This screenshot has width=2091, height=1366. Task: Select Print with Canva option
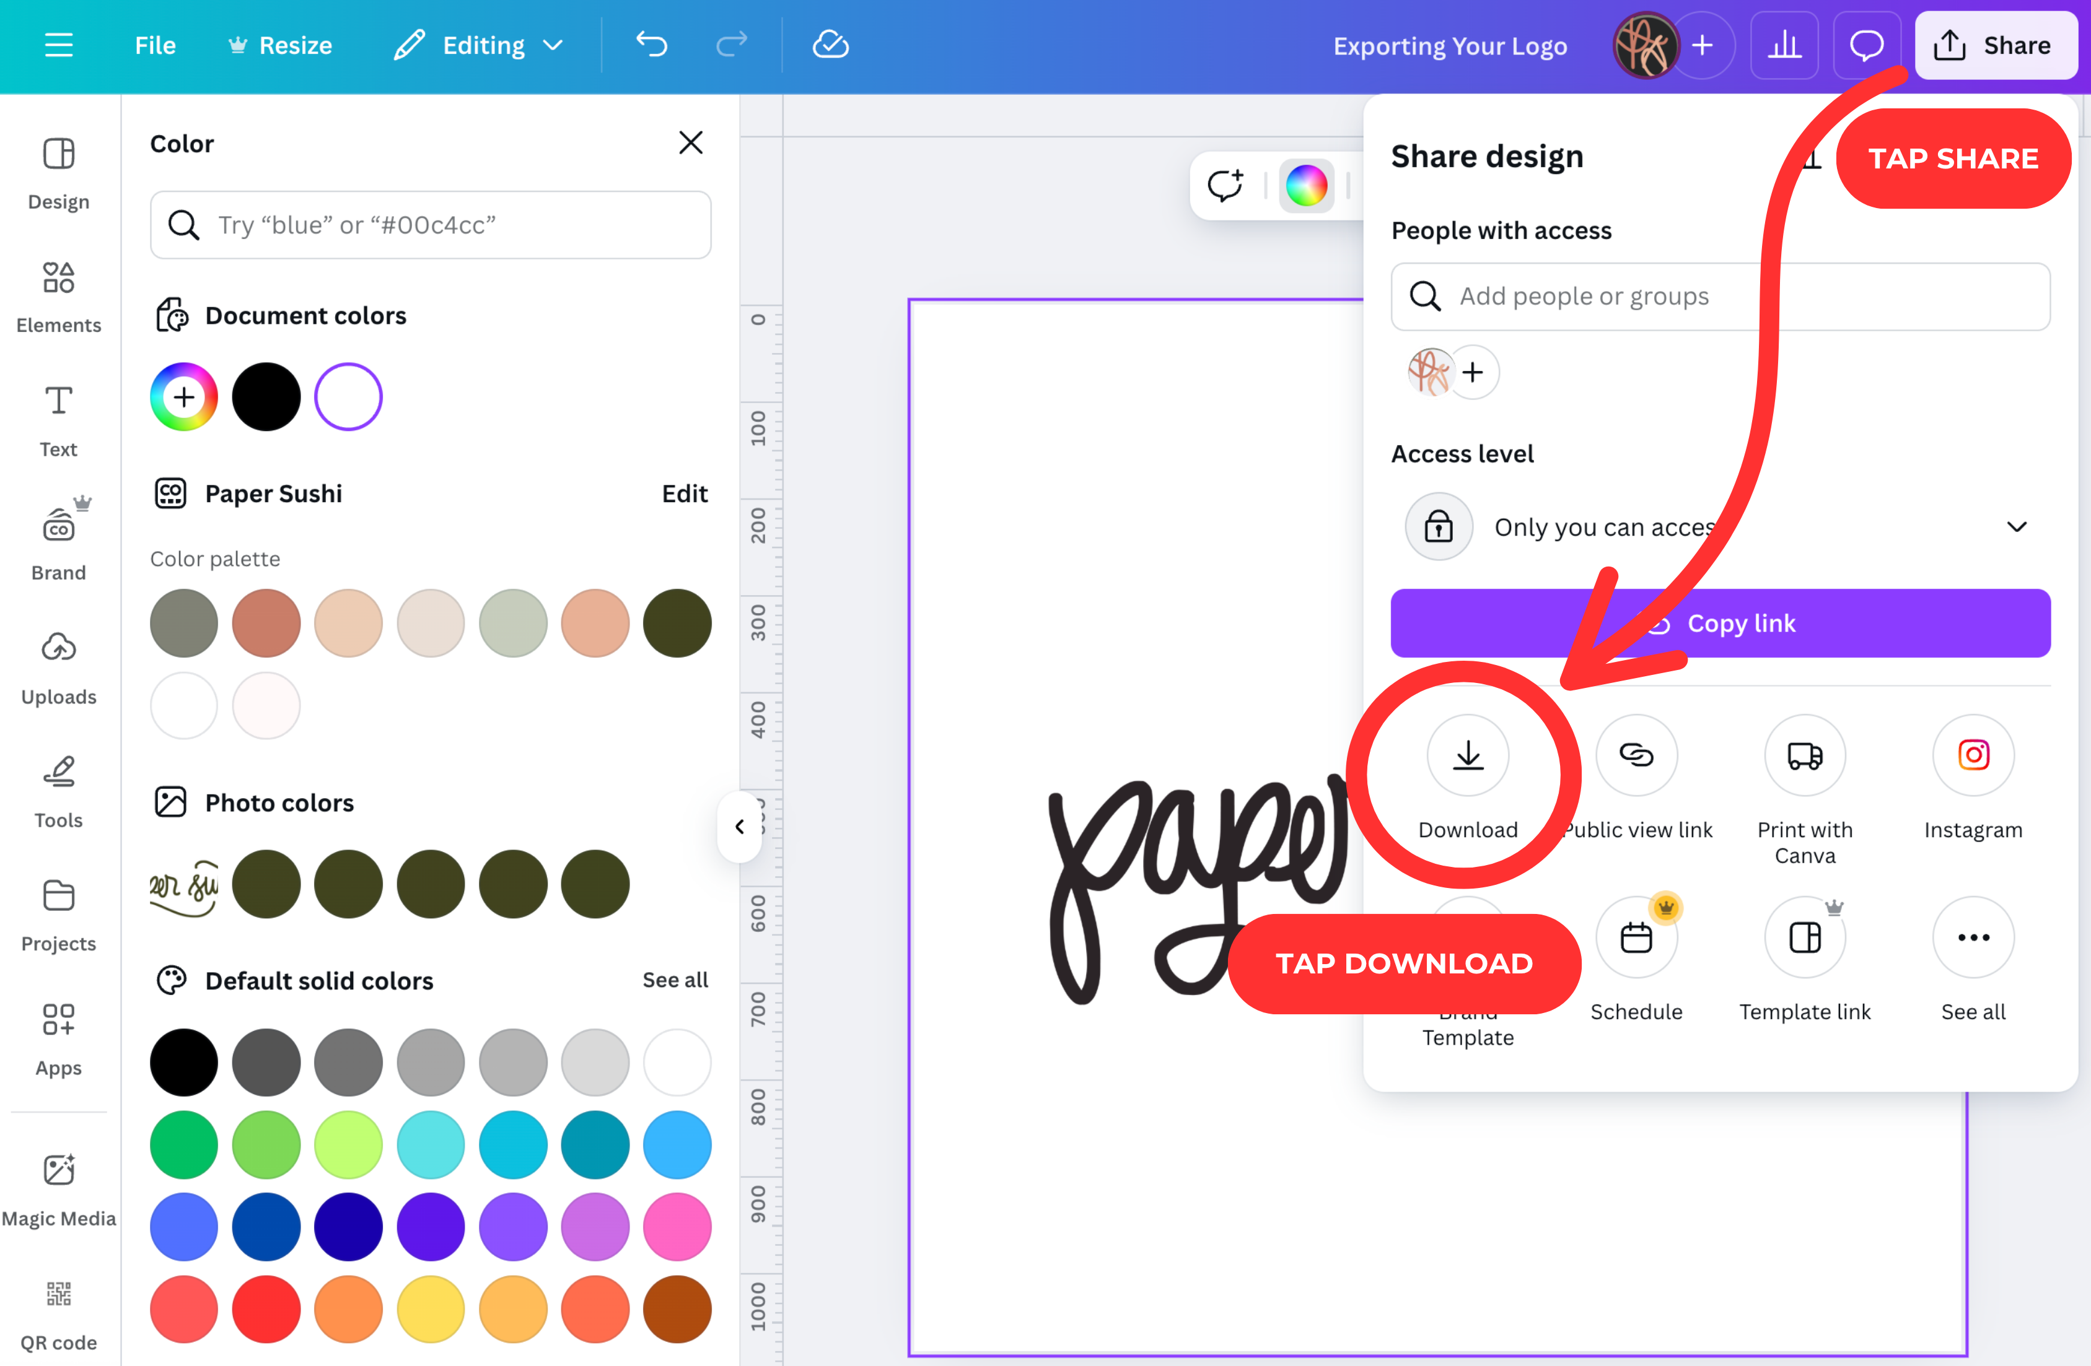[x=1805, y=790]
